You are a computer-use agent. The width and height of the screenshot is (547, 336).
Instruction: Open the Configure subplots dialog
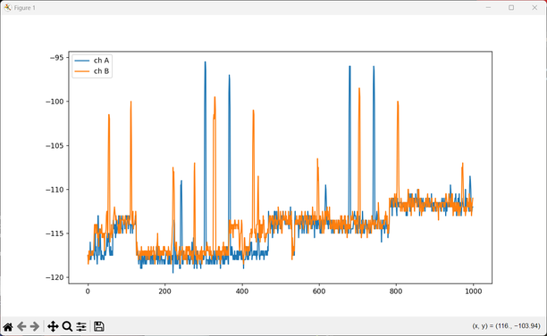coord(81,326)
